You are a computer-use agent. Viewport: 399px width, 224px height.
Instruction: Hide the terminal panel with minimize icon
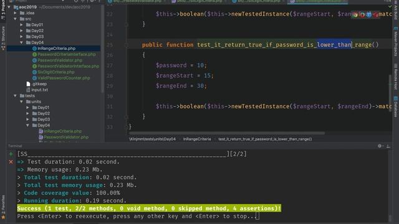(x=388, y=146)
